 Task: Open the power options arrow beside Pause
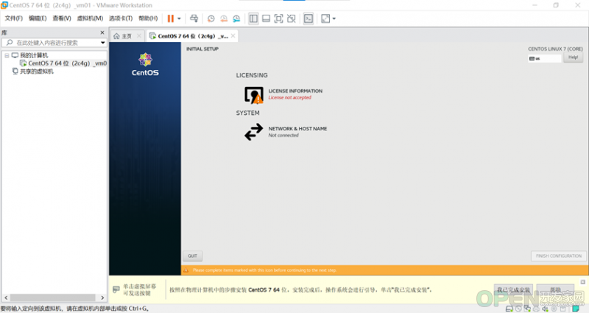point(179,18)
